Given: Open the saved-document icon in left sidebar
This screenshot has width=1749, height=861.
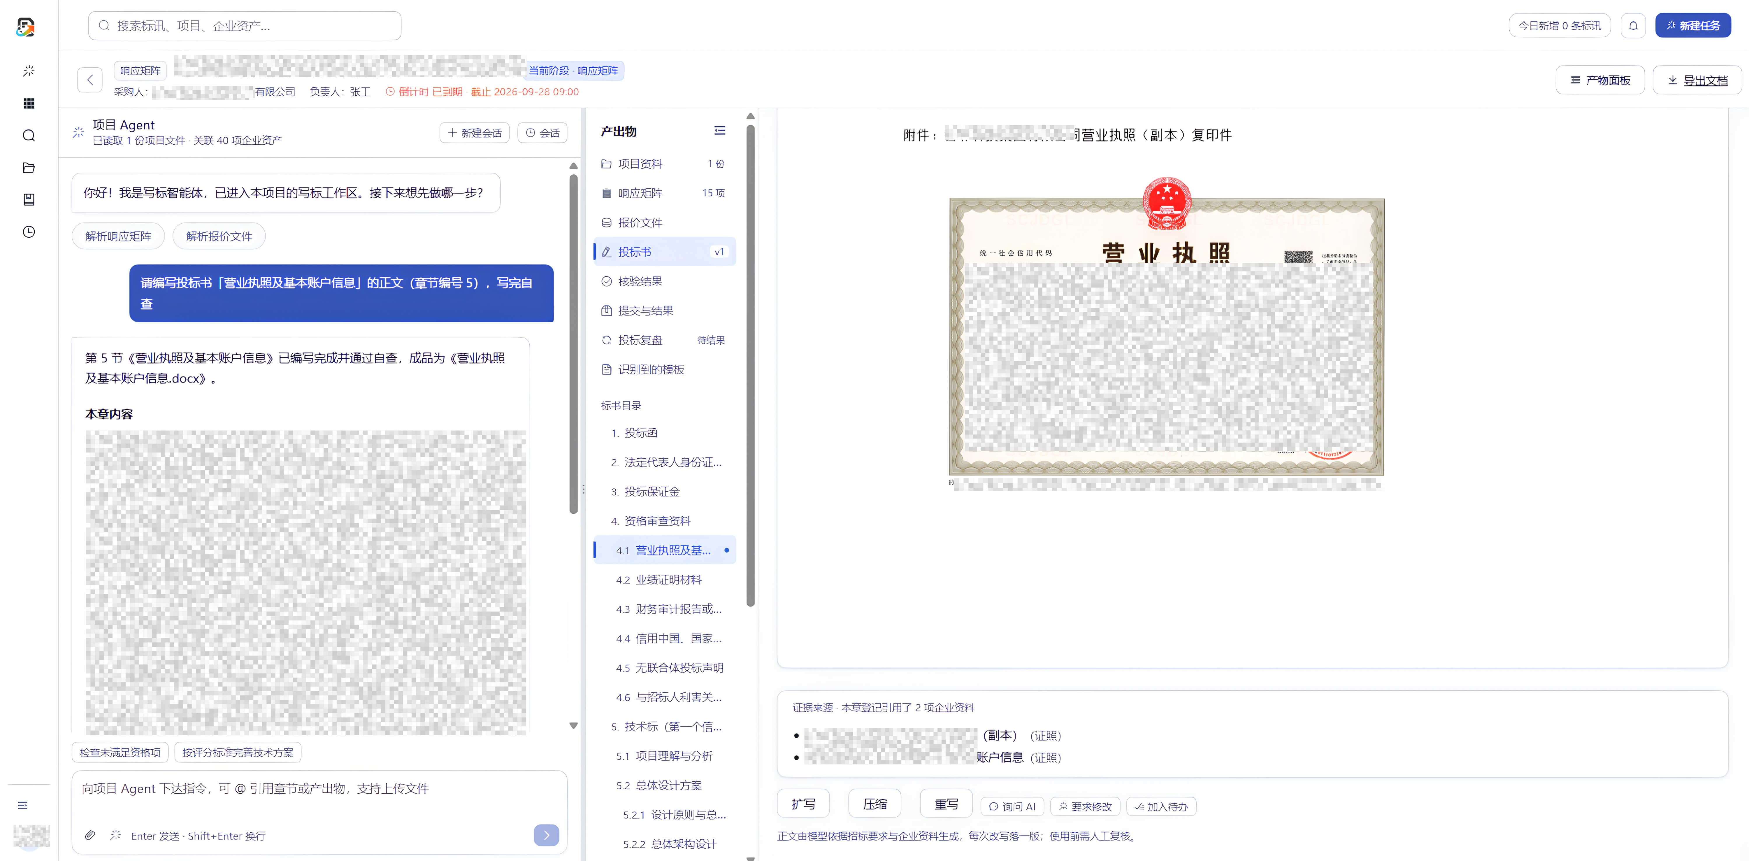Looking at the screenshot, I should (29, 200).
